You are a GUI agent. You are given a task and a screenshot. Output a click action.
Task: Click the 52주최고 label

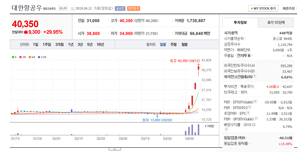231,92
